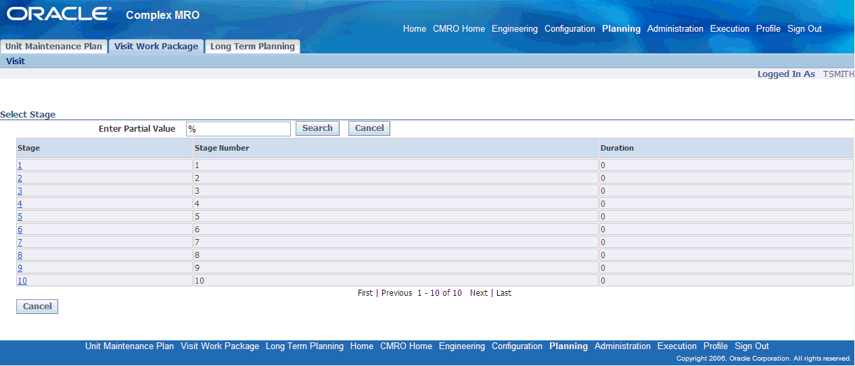Open Configuration in the top navigation
855x366 pixels.
pos(570,29)
